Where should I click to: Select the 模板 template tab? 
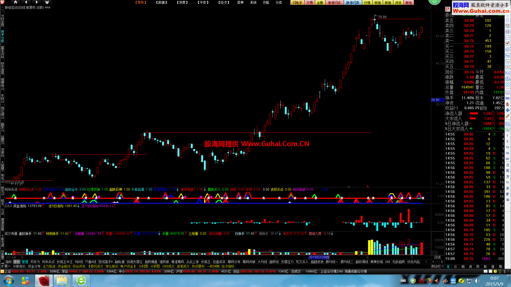[x=17, y=262]
